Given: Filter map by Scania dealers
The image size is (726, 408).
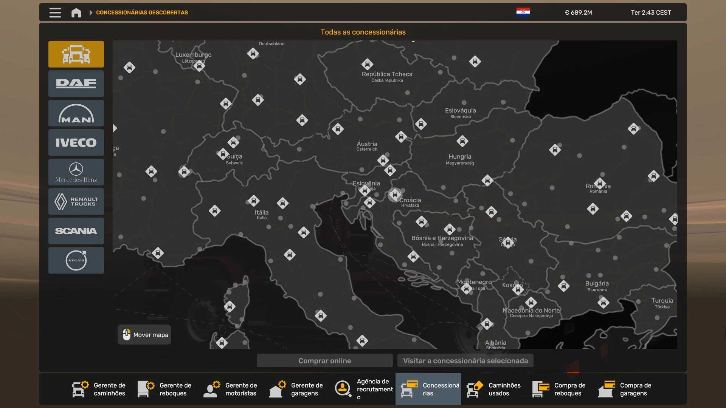Looking at the screenshot, I should point(76,231).
